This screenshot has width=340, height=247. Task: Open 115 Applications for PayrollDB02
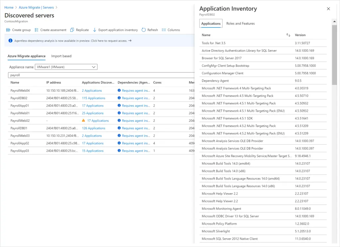(93, 98)
